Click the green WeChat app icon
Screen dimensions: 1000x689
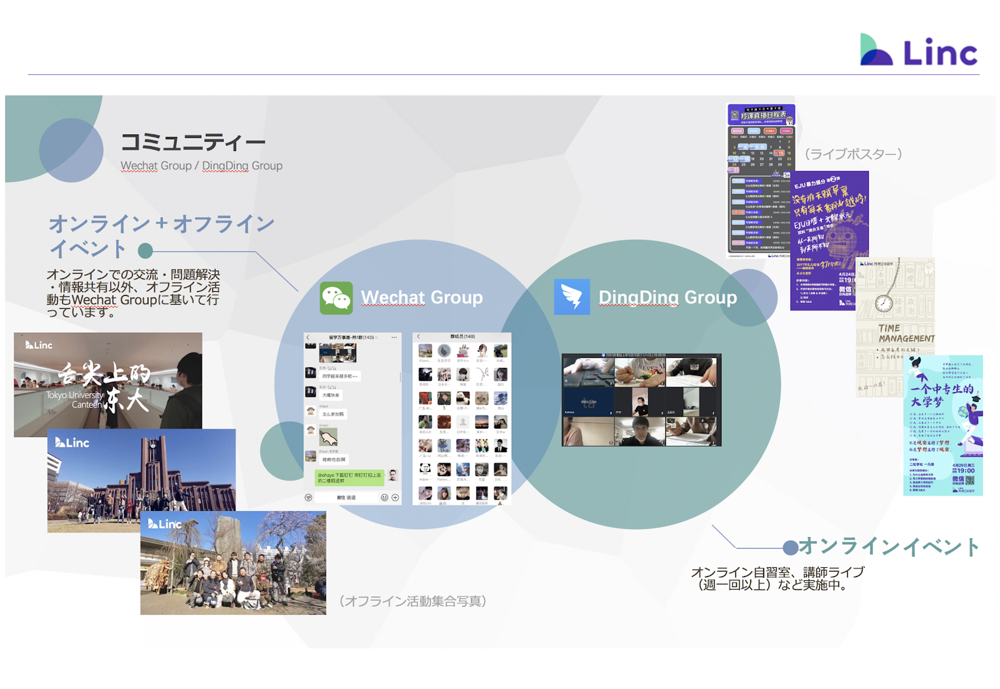pos(336,298)
